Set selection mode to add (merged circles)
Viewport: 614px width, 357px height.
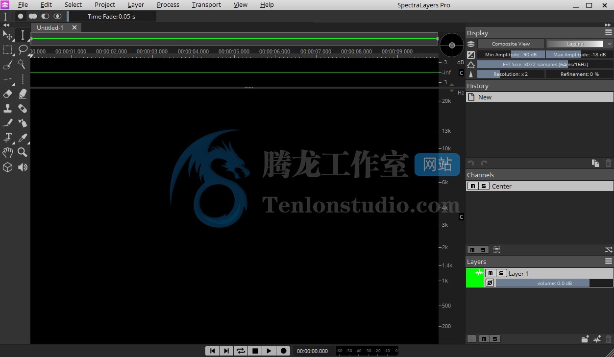(x=33, y=16)
